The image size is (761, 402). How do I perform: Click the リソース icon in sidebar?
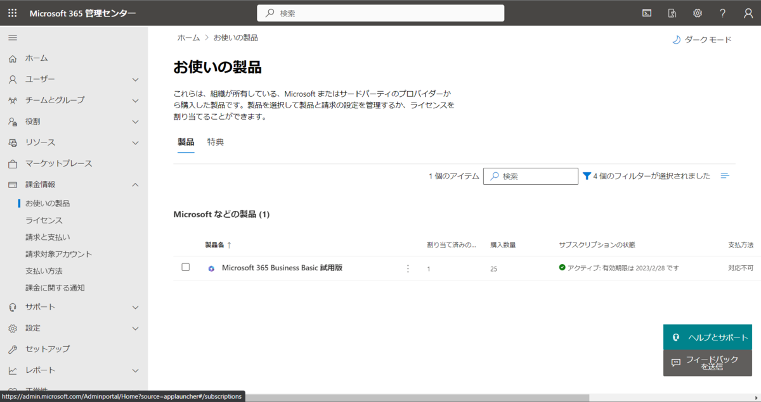[13, 142]
